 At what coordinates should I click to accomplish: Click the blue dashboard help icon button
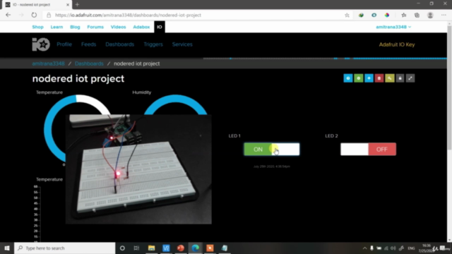[x=348, y=78]
